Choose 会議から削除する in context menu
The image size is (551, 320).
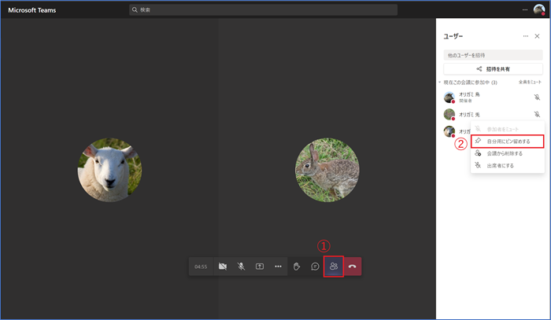point(505,153)
